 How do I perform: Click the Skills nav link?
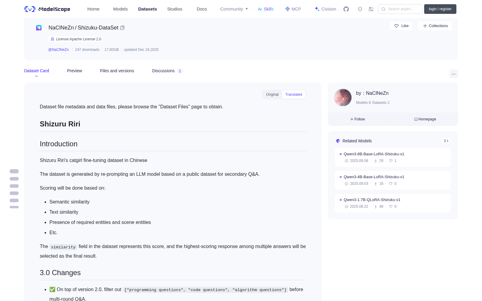(x=266, y=9)
